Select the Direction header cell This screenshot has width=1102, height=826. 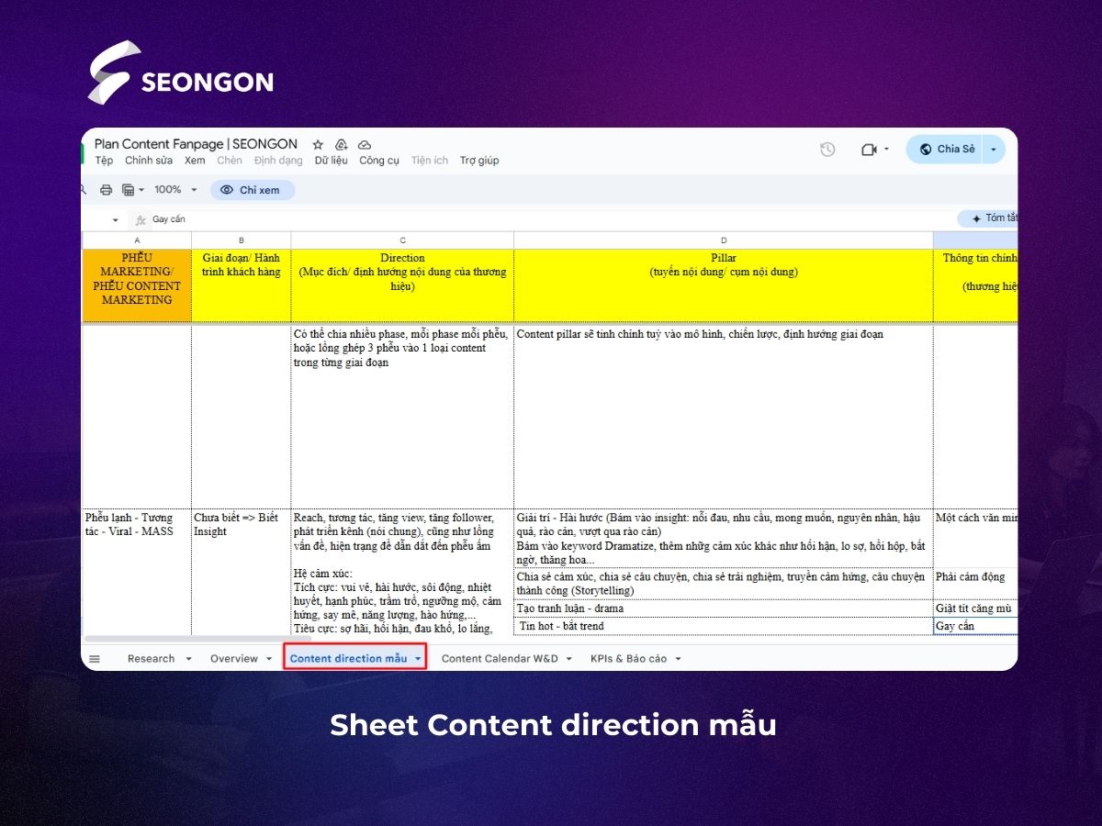402,285
